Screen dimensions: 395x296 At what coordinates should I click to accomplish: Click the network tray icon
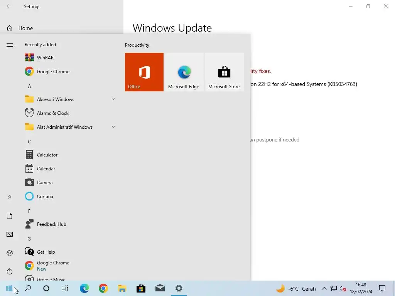[334, 288]
